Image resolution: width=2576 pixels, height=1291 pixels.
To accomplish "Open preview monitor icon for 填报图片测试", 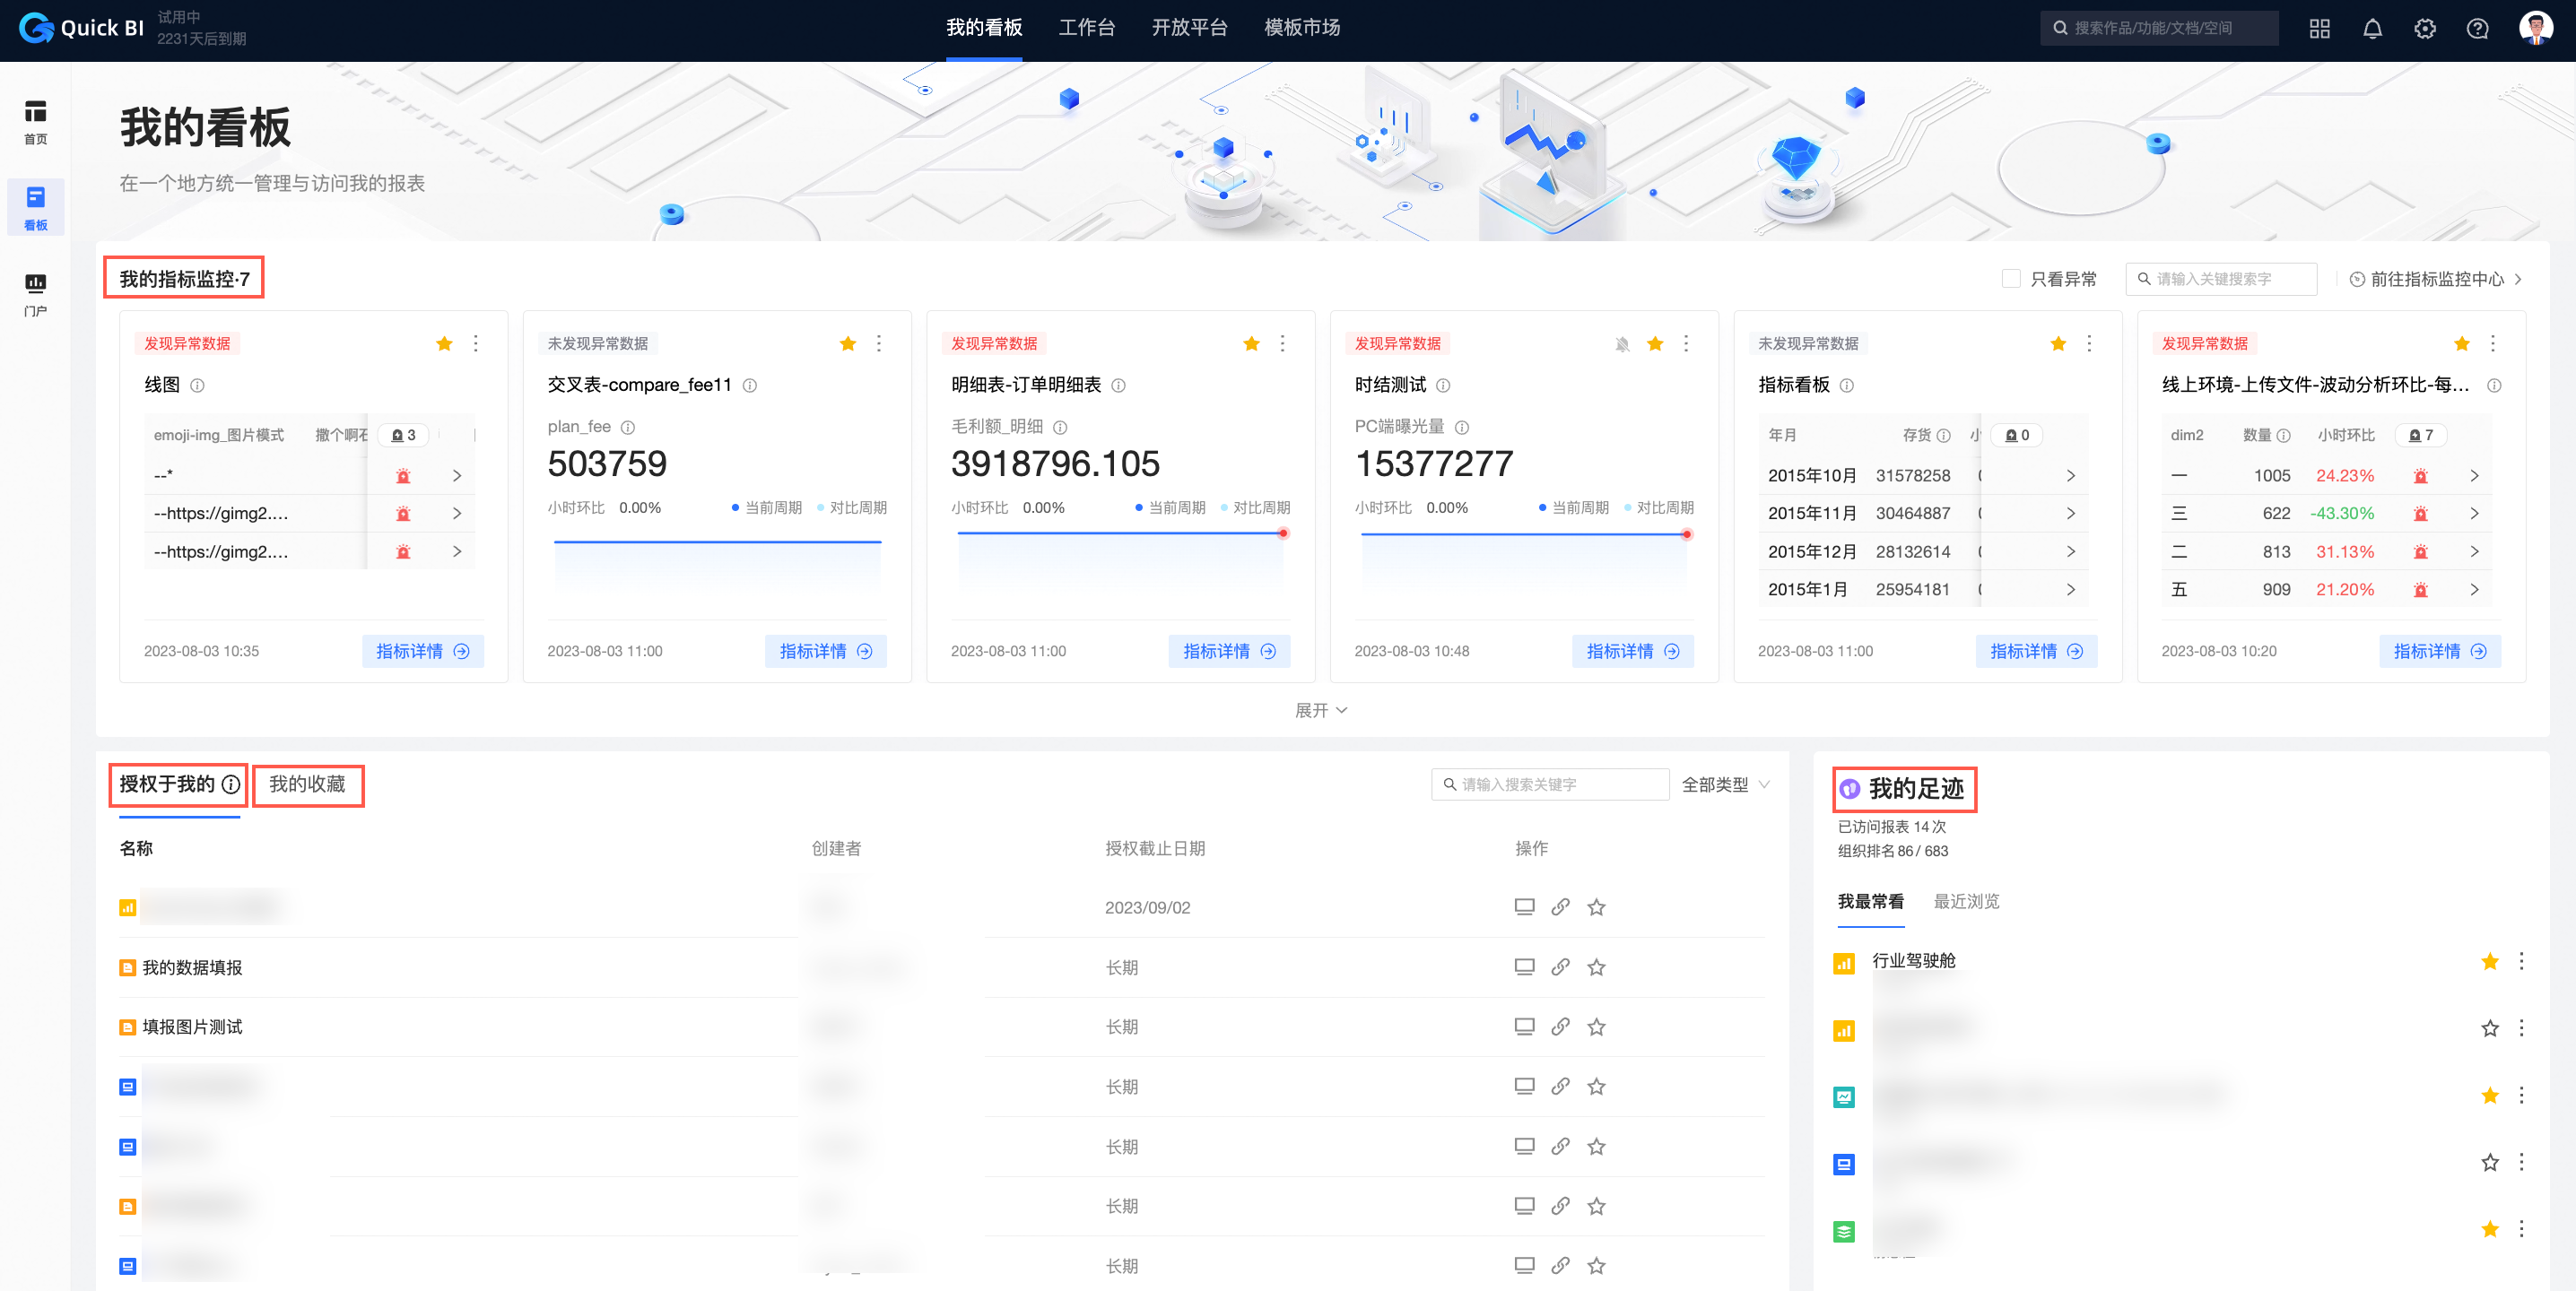I will 1524,1027.
